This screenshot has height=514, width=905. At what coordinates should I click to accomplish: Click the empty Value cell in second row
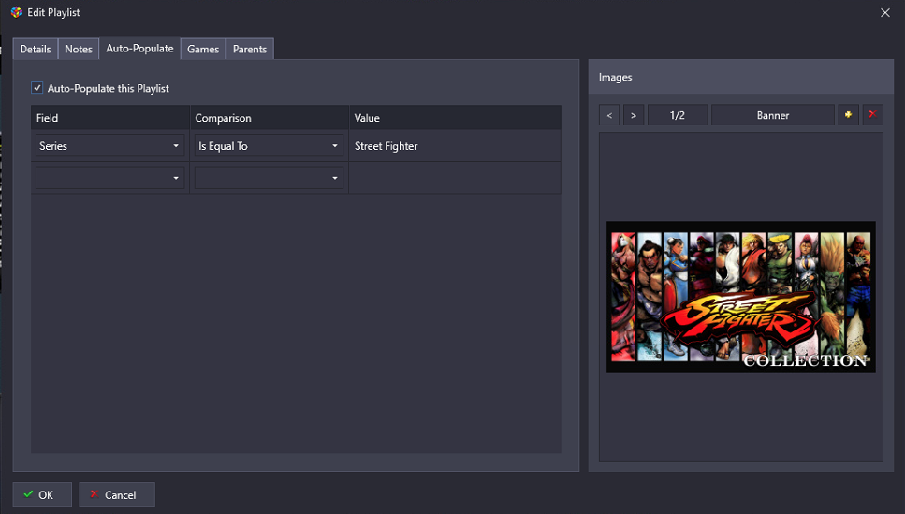click(455, 178)
